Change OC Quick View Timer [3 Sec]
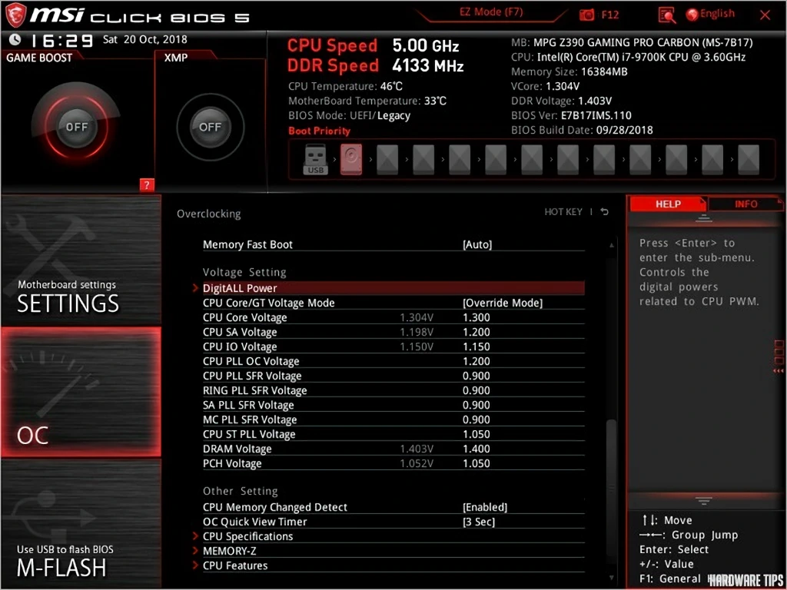Image resolution: width=787 pixels, height=590 pixels. [x=478, y=522]
